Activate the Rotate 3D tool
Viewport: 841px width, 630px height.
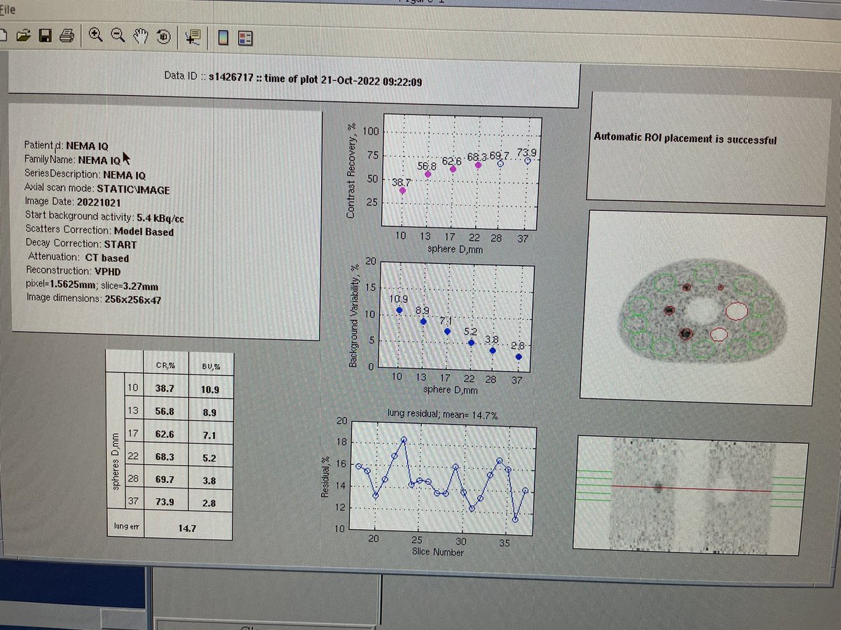163,37
